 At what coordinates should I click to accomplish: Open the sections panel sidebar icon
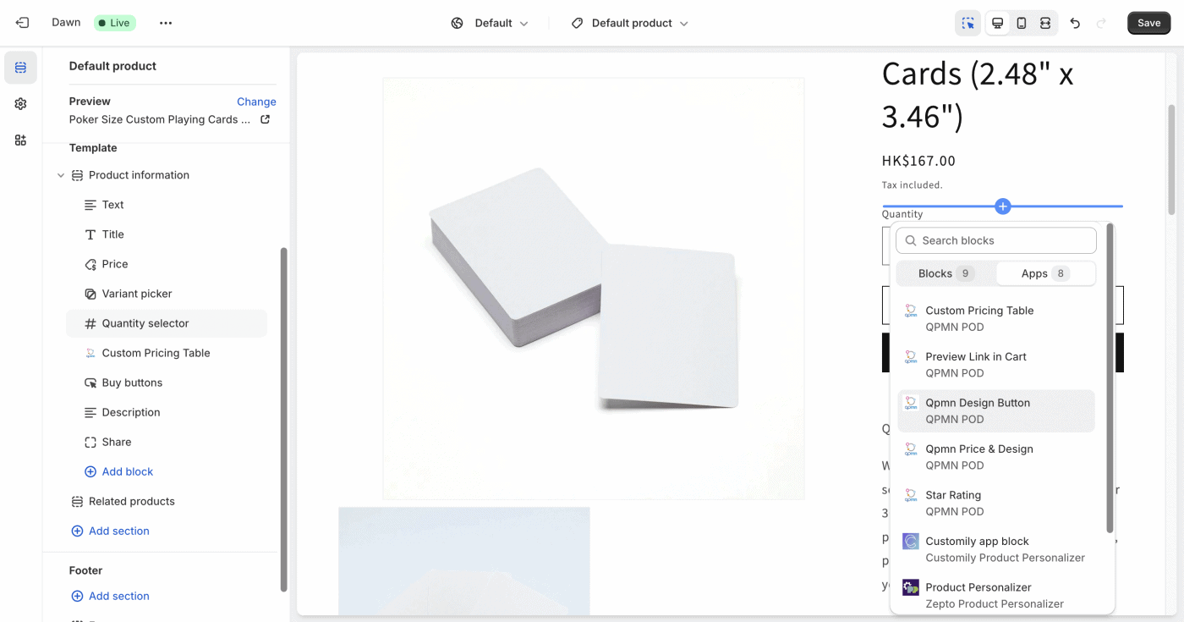(20, 68)
